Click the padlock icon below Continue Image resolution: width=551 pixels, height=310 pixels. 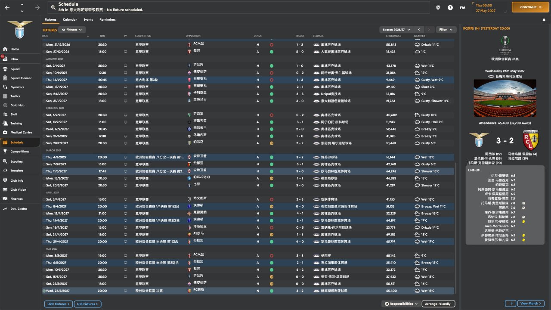coord(544,20)
